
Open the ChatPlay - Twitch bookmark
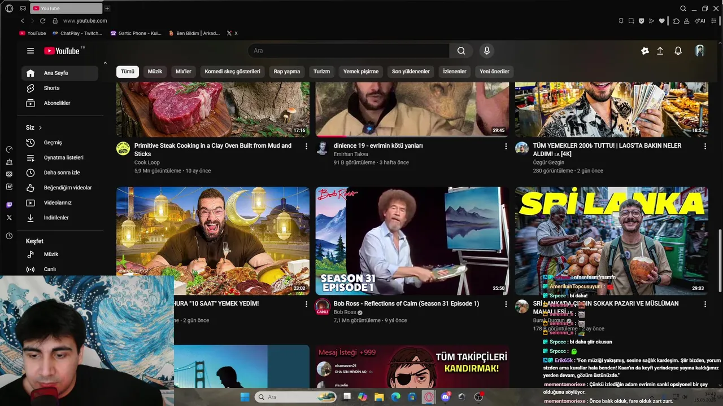77,33
